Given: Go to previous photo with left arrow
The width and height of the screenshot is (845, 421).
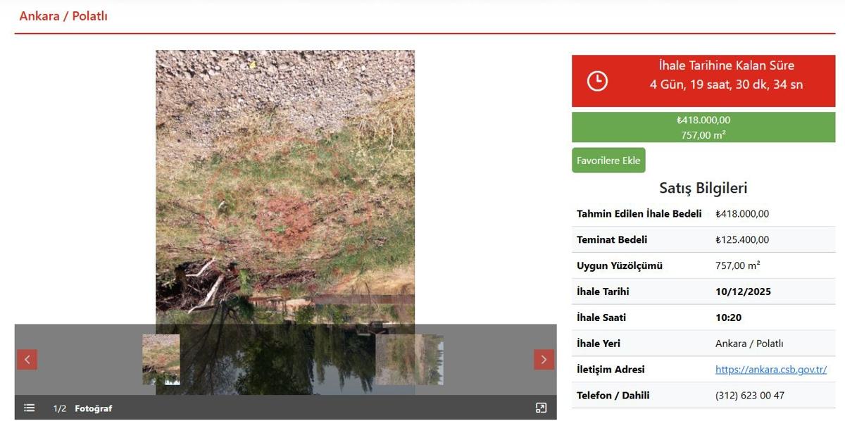Looking at the screenshot, I should point(27,359).
